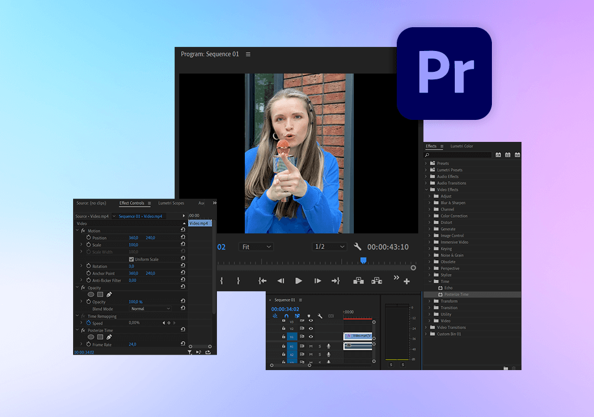Toggle animation stopwatch for Speed
The height and width of the screenshot is (417, 594).
(89, 323)
